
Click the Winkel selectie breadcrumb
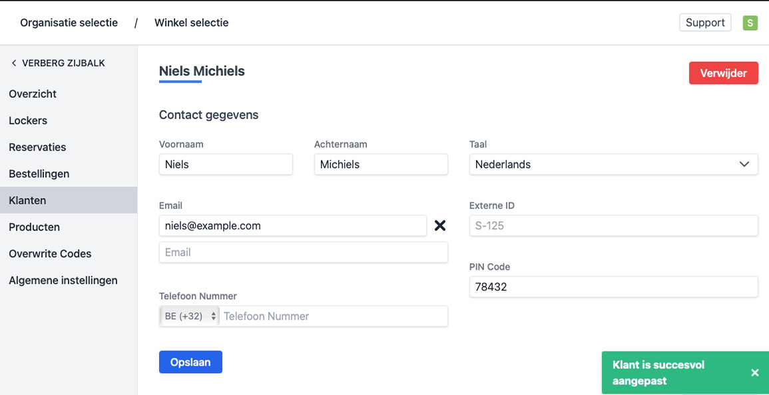pyautogui.click(x=192, y=23)
